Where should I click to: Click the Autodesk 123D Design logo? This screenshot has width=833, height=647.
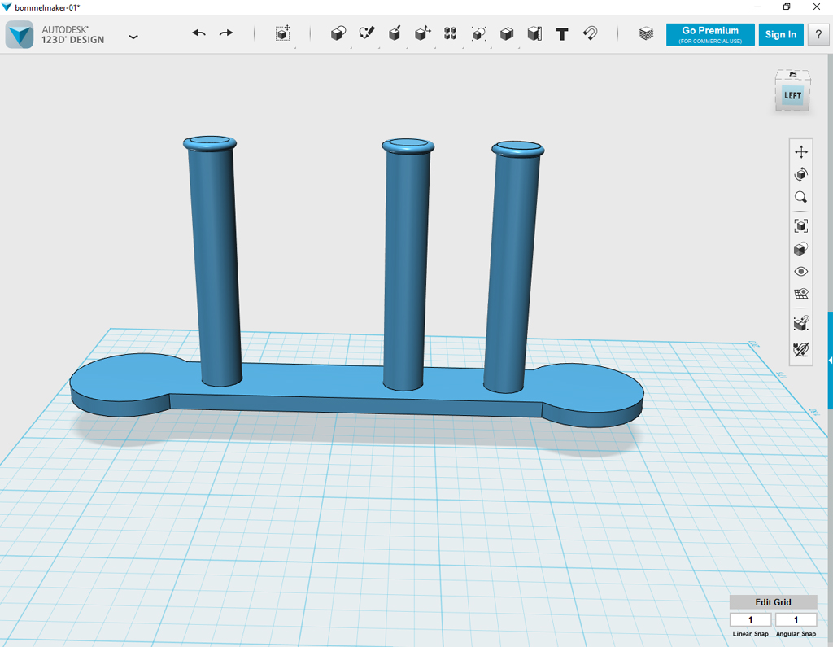pos(20,34)
